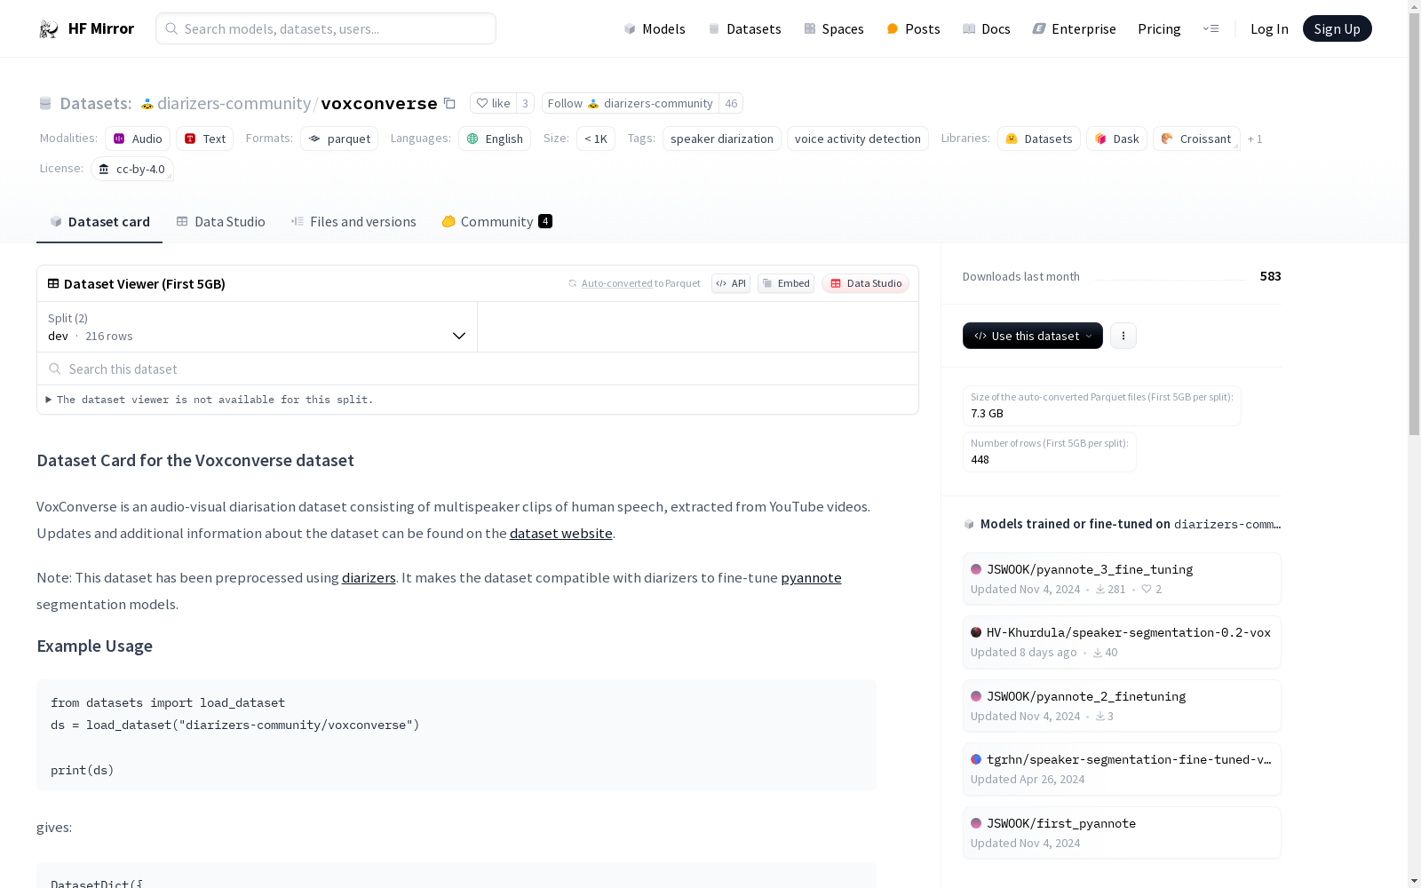Open the dataset website link

click(x=561, y=533)
